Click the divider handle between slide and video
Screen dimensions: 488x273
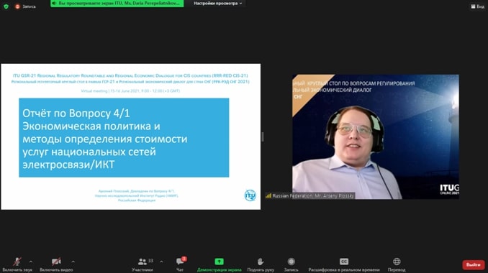click(263, 136)
